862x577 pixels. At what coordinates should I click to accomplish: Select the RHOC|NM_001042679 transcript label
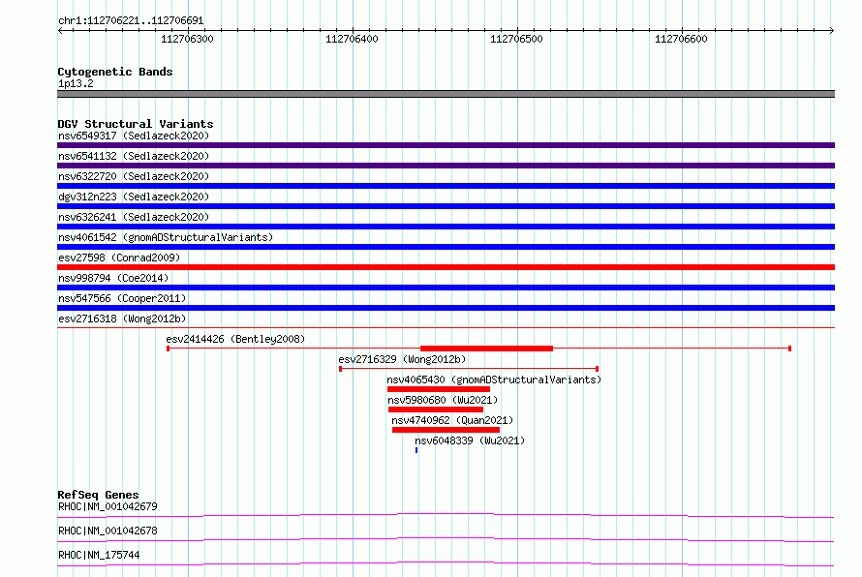pyautogui.click(x=108, y=506)
